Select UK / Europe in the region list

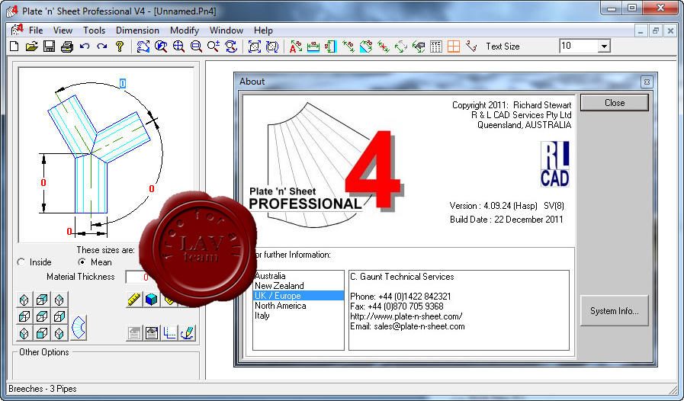pyautogui.click(x=298, y=296)
